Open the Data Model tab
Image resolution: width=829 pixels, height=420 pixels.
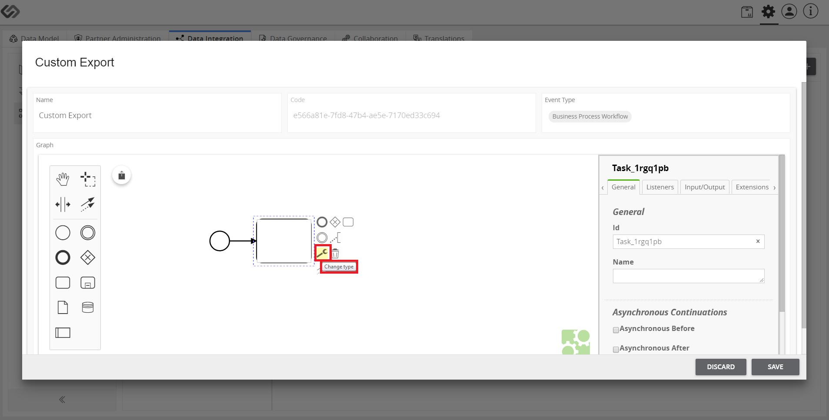pyautogui.click(x=34, y=38)
